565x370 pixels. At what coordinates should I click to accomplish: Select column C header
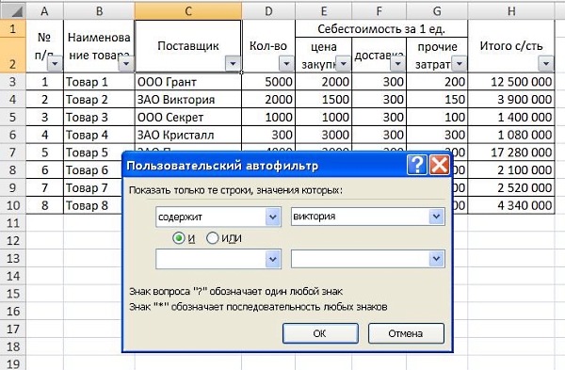[188, 11]
